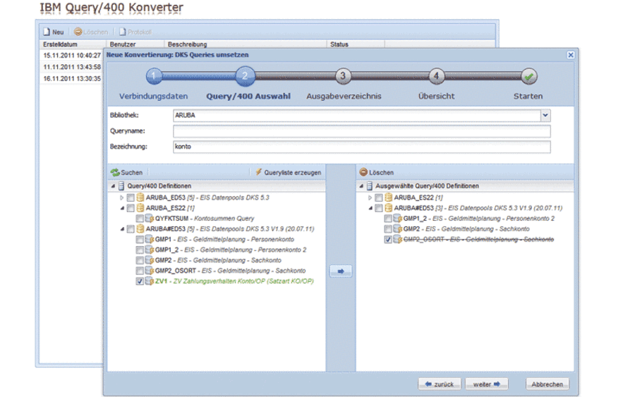Check the right panel GMP2 Sachkonto checkbox
The image size is (635, 397).
coord(388,229)
